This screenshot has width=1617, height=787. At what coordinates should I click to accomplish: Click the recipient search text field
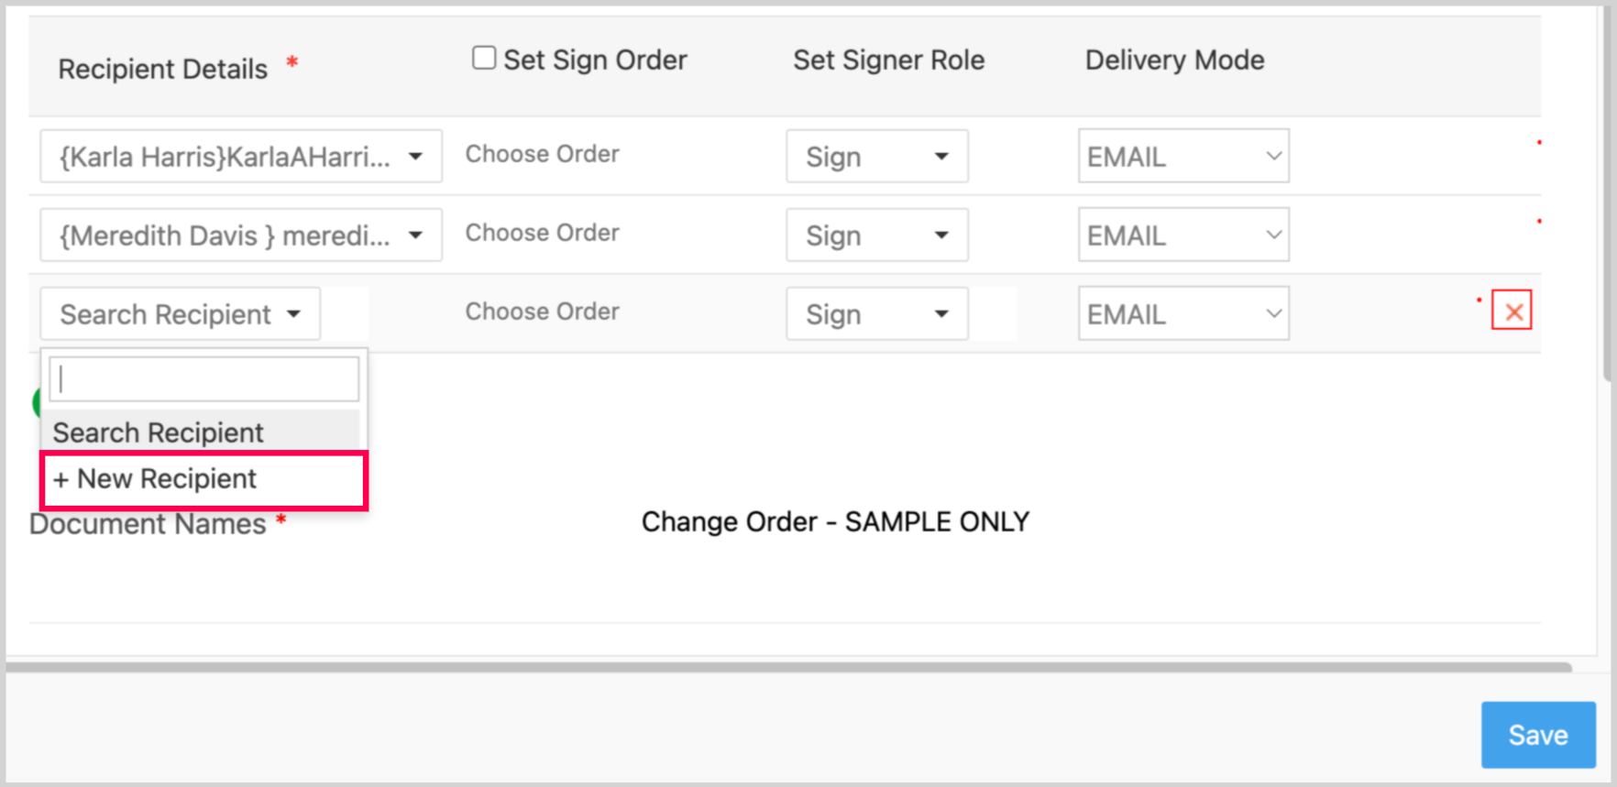coord(203,379)
